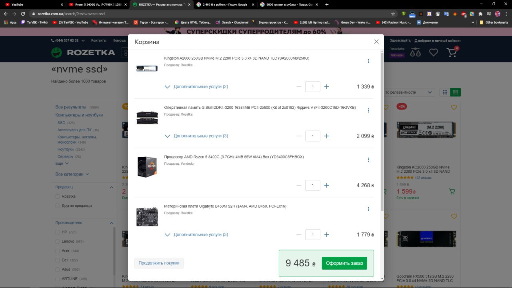Open a new browser tab
The height and width of the screenshot is (288, 512).
[x=327, y=4]
